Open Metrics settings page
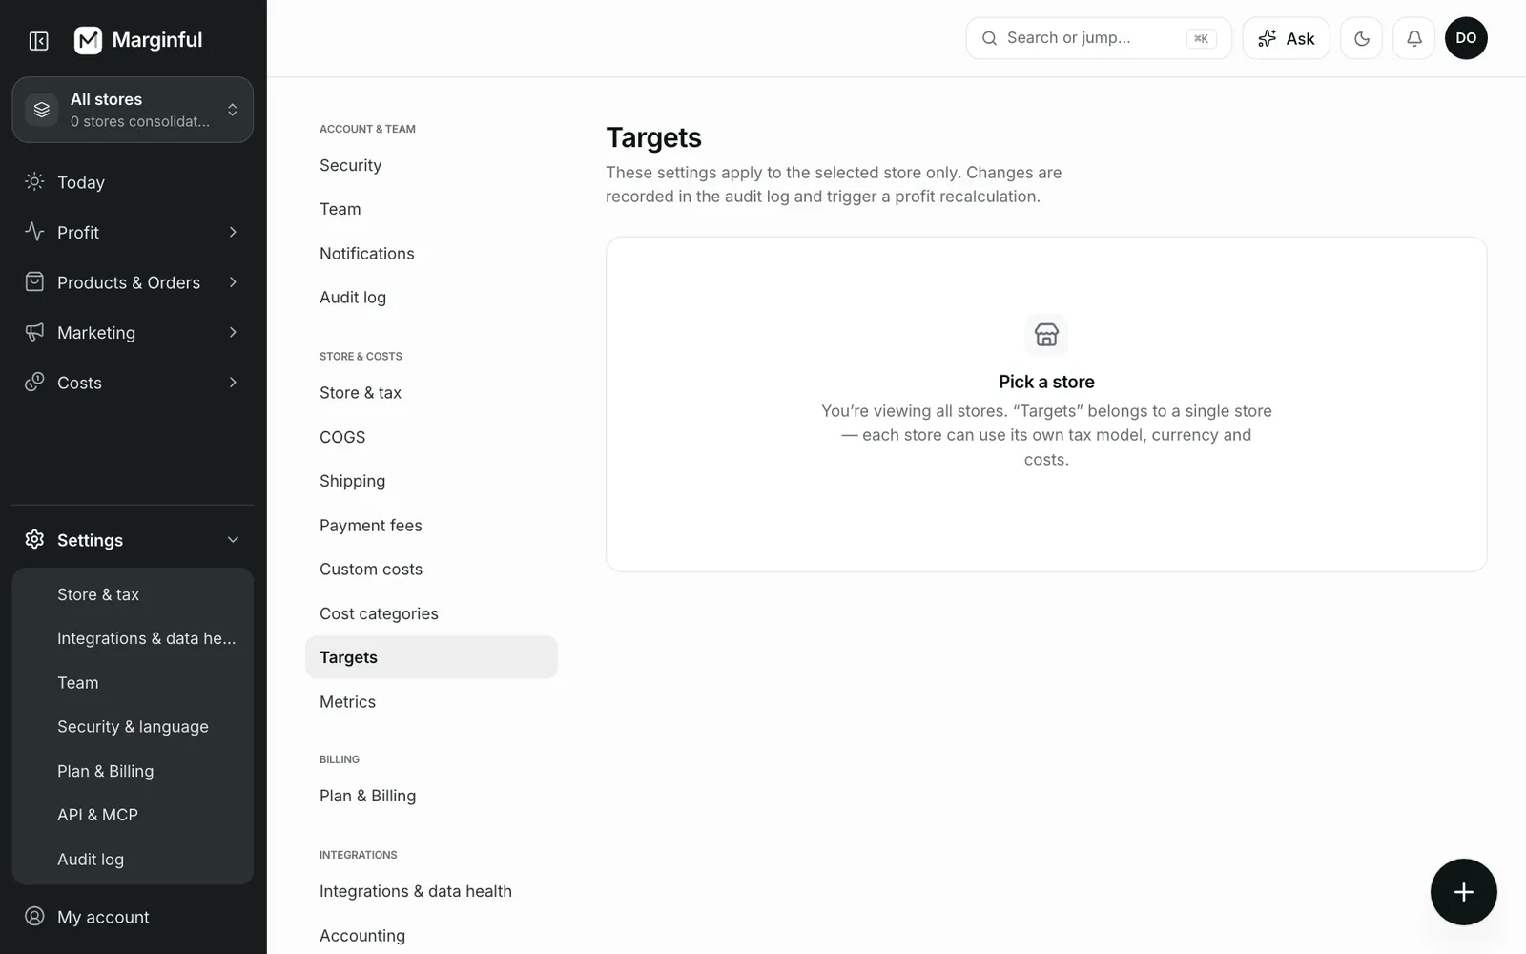Image resolution: width=1526 pixels, height=954 pixels. (x=431, y=701)
